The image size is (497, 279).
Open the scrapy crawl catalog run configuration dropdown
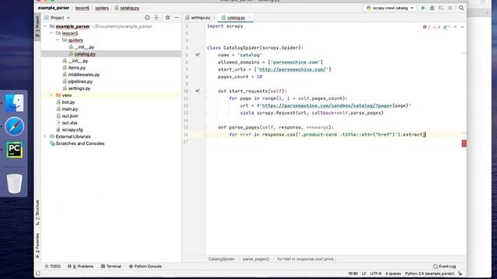coord(390,8)
